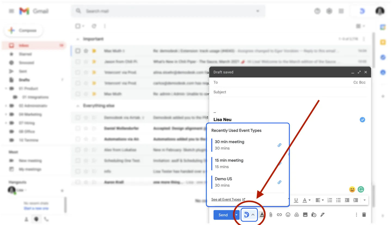392x225 pixels.
Task: Open text color dropdown in formatting bar
Action: click(x=307, y=200)
